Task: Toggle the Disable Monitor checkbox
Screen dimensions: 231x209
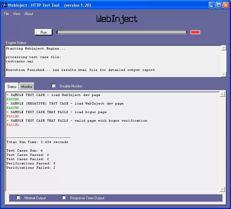Action: click(53, 86)
